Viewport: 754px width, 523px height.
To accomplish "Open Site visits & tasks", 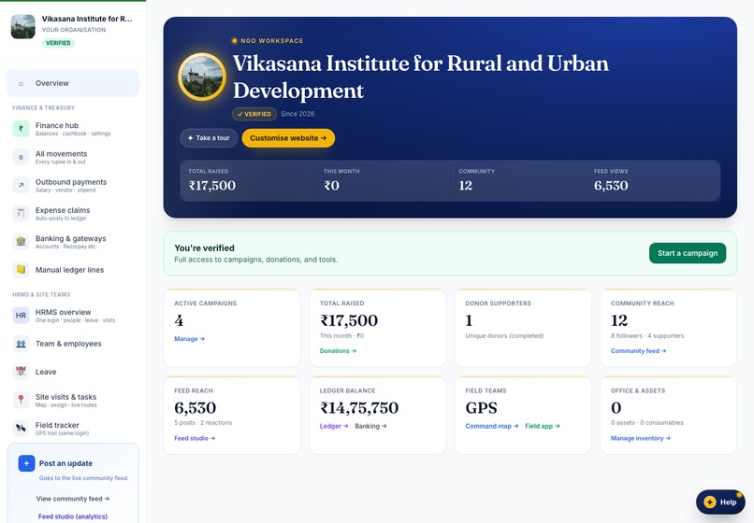I will (73, 400).
